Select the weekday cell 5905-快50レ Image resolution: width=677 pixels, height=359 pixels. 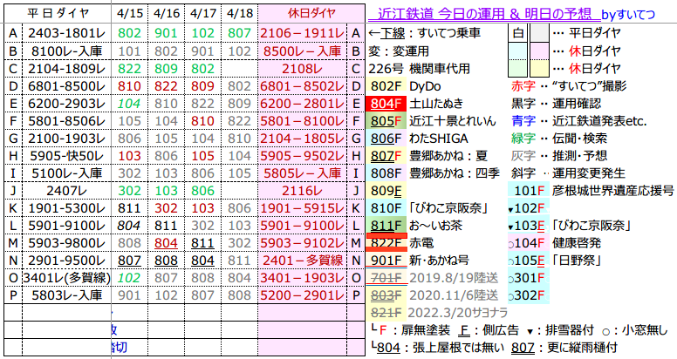pos(66,156)
